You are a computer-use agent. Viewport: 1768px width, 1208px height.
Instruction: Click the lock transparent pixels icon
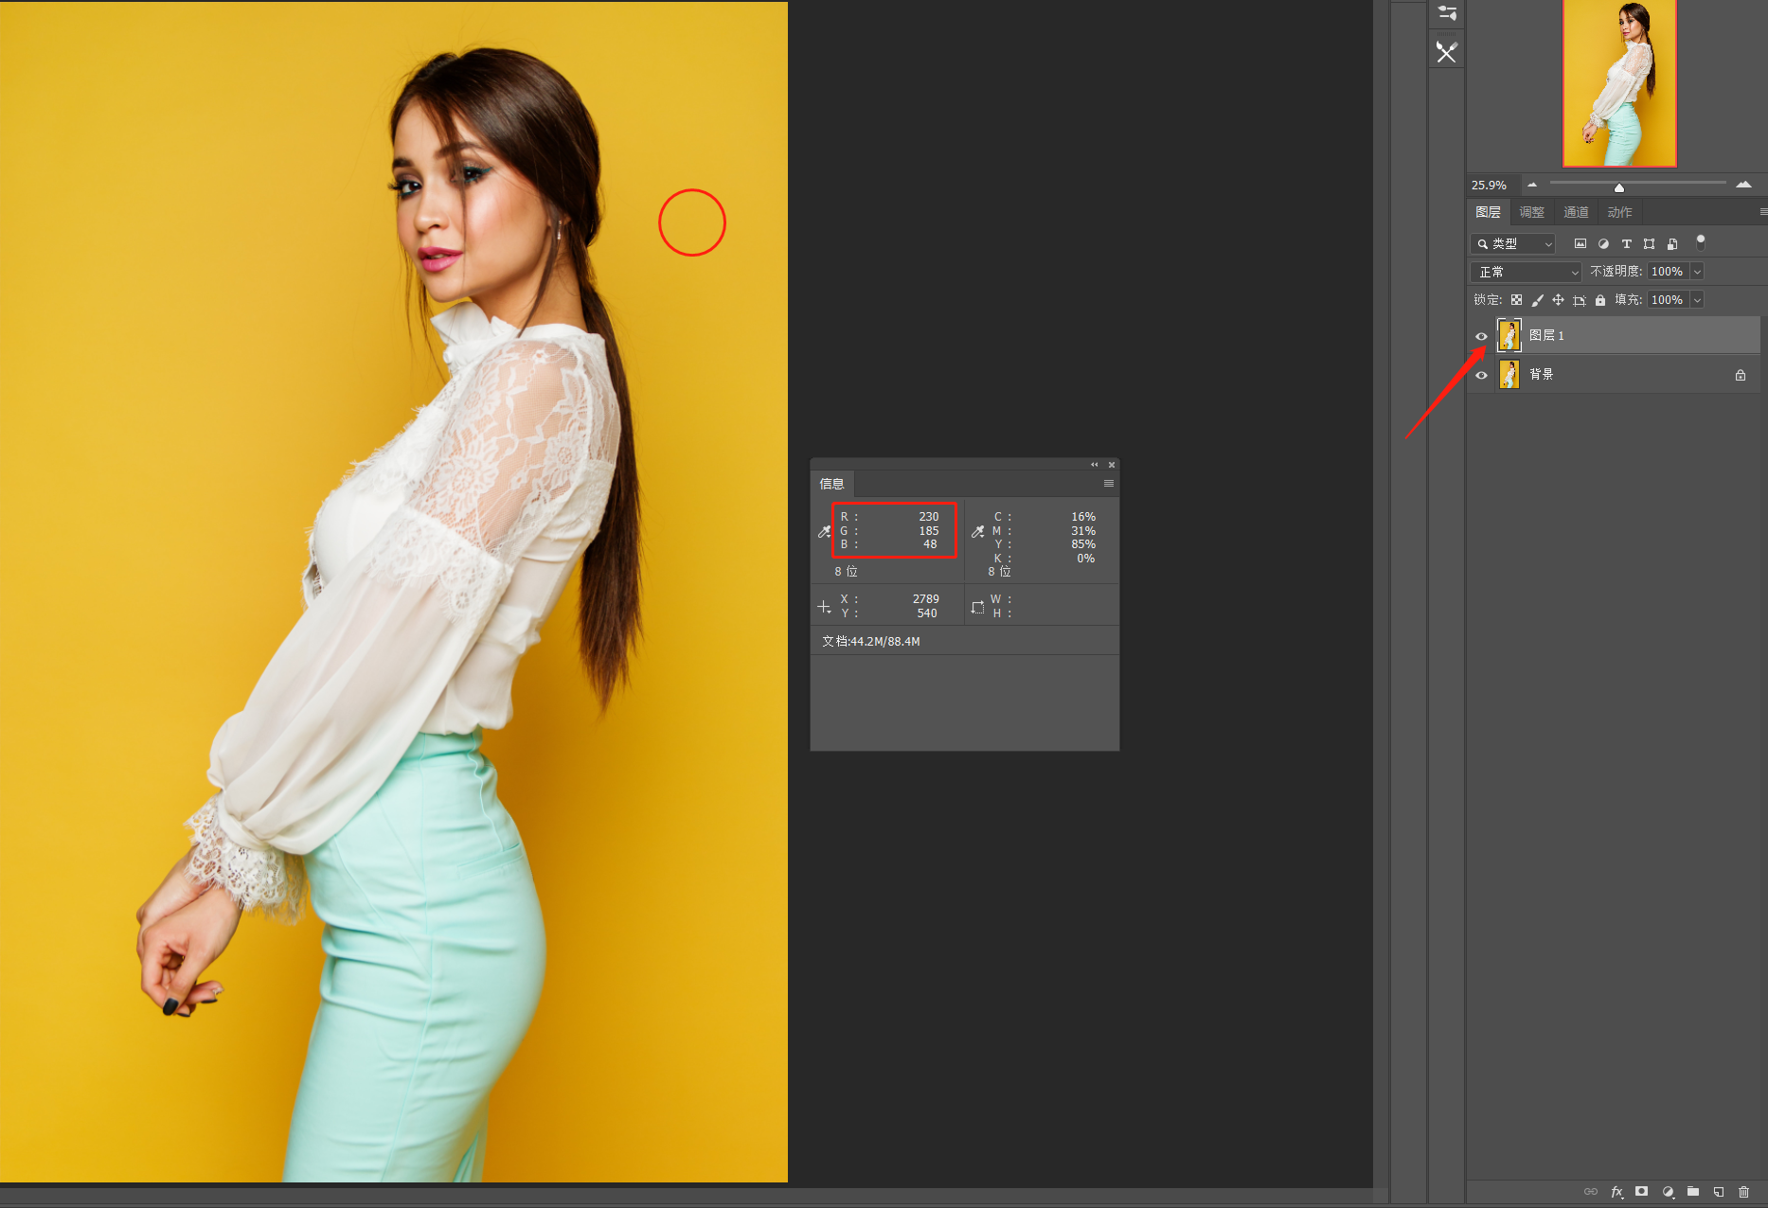(1516, 300)
